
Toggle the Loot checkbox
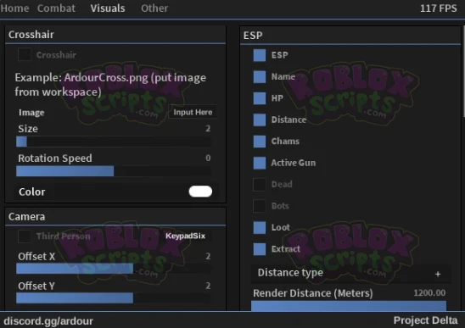click(x=260, y=227)
